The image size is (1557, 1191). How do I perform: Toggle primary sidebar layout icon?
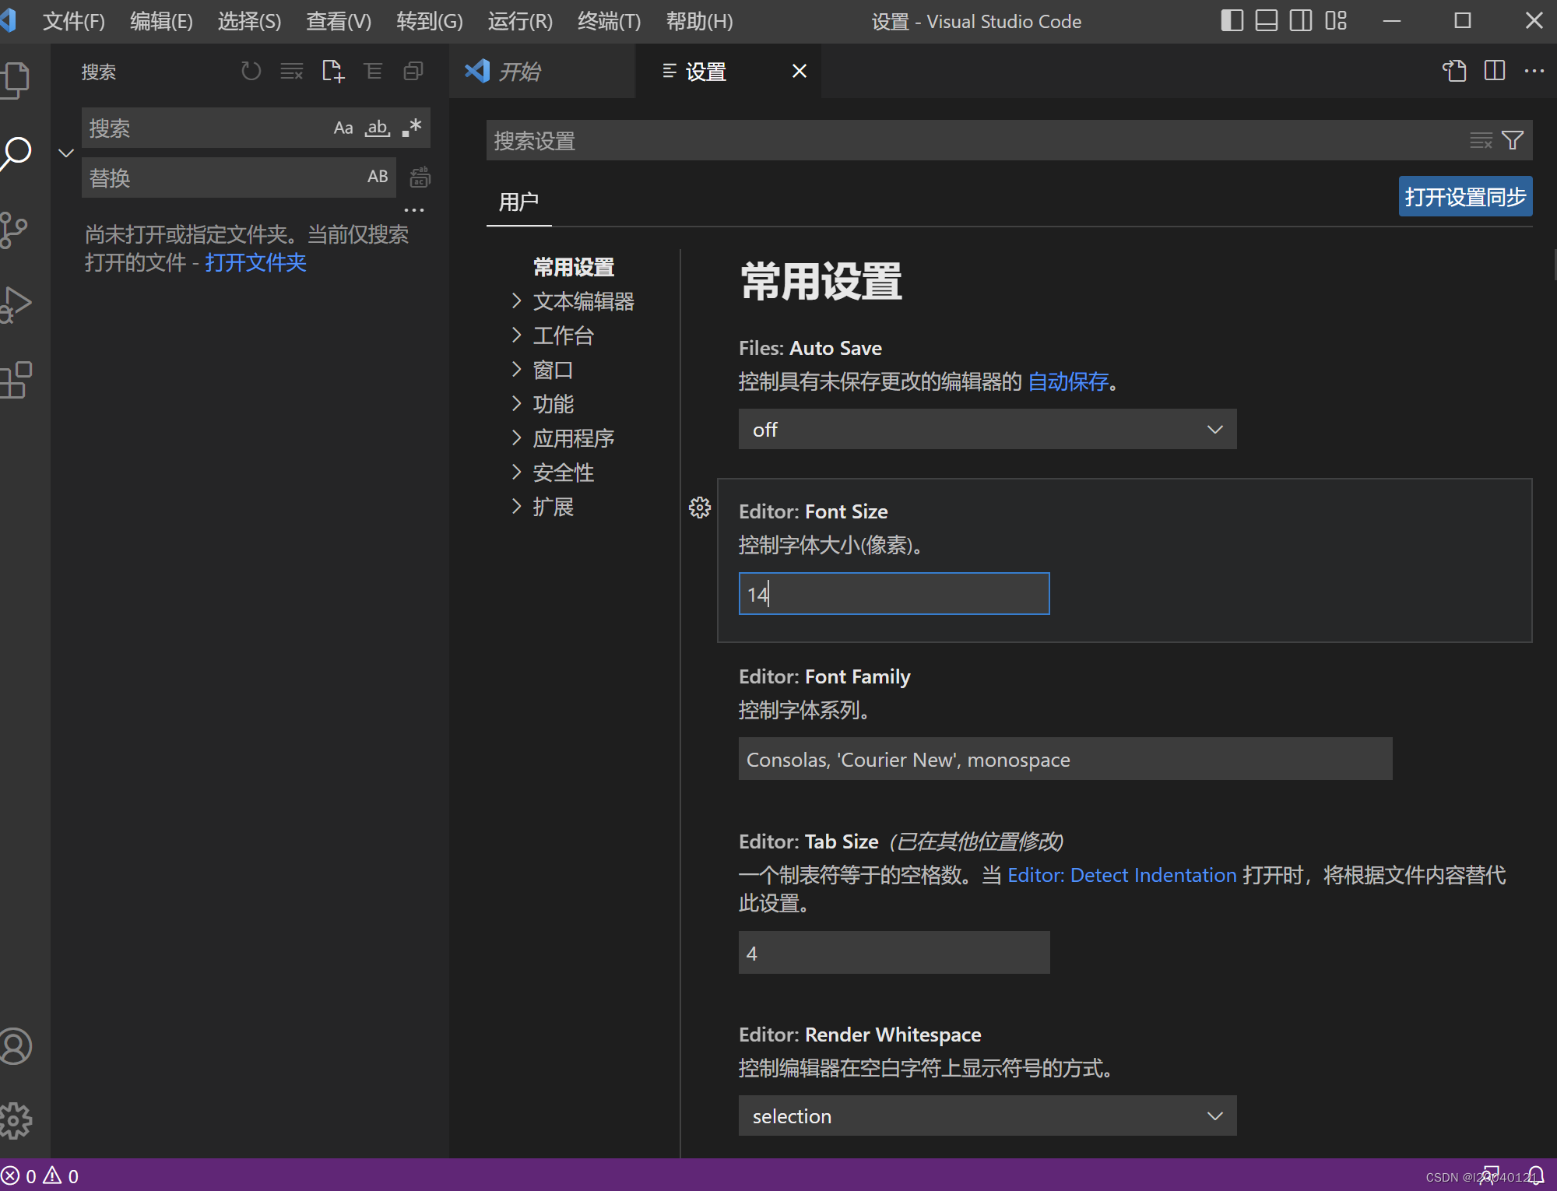[1232, 20]
